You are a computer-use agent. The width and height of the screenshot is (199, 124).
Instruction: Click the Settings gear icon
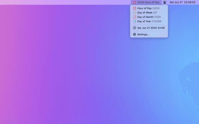click(x=135, y=34)
